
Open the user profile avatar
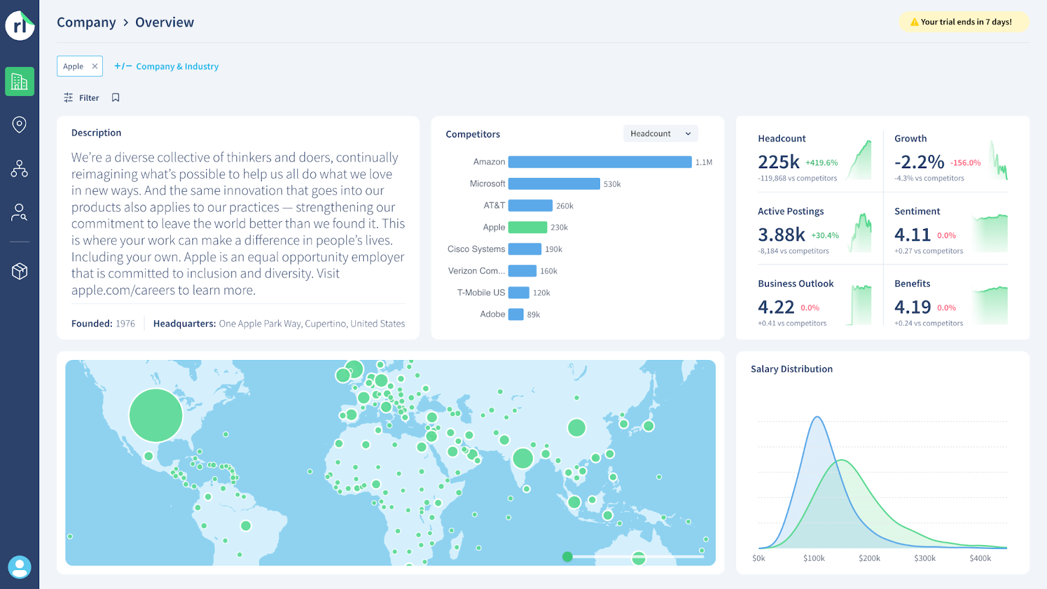[x=20, y=567]
